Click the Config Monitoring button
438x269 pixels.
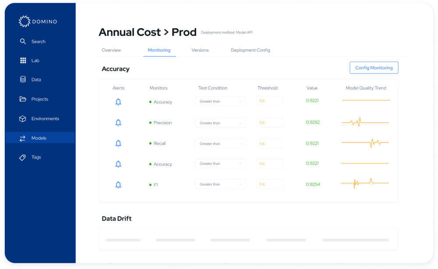374,67
